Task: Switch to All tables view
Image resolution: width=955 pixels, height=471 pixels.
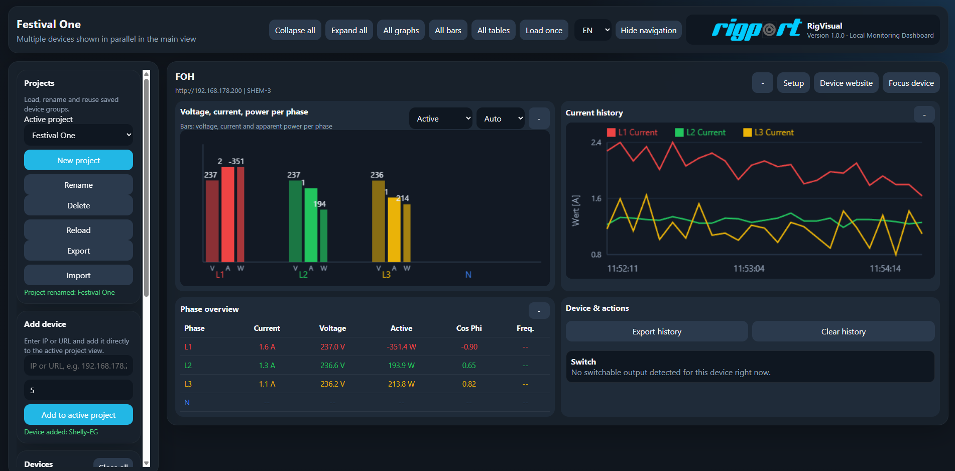Action: (493, 30)
